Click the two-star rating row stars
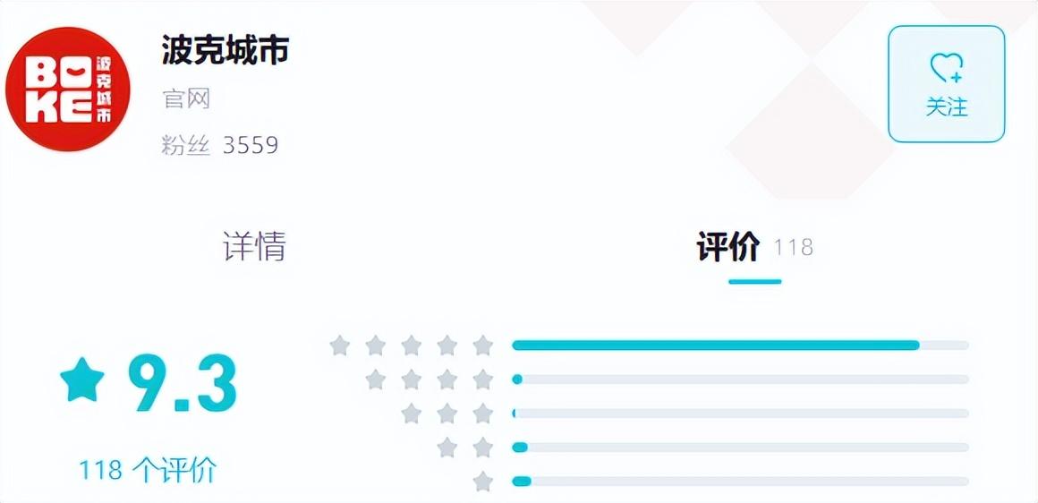The width and height of the screenshot is (1038, 503). 465,448
